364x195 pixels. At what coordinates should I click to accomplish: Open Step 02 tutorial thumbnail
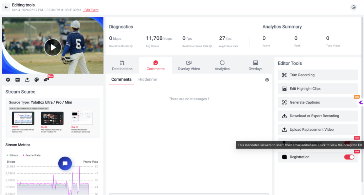pos(52,118)
